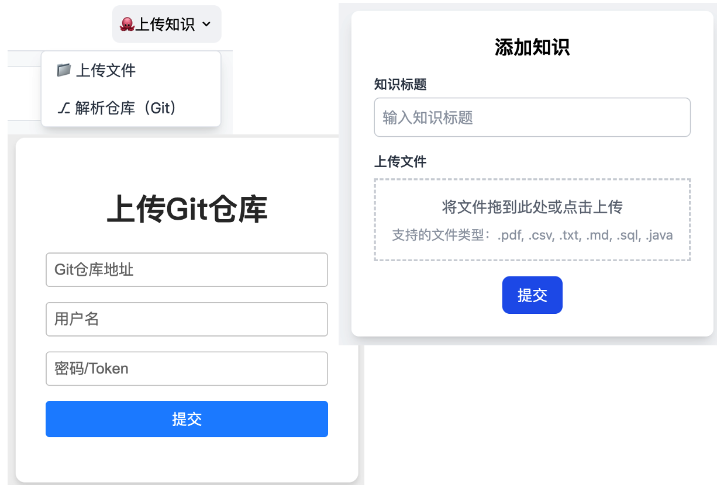
Task: Click the Git branch icon beside 解析仓库
Action: [64, 108]
